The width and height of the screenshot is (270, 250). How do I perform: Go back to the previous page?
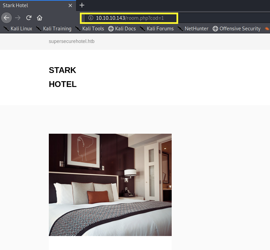(6, 18)
